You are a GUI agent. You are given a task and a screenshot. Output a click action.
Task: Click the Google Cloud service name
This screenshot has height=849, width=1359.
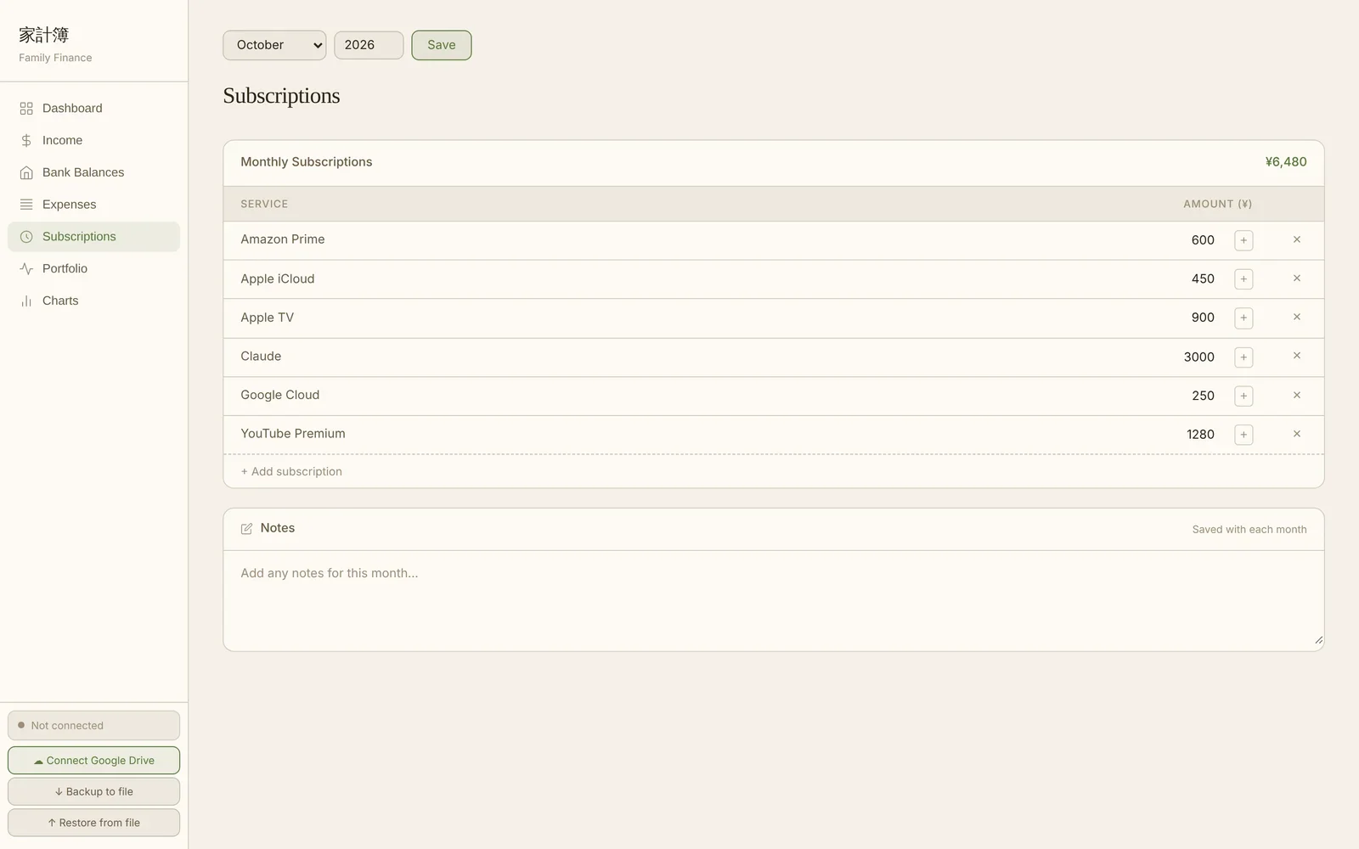click(x=279, y=395)
